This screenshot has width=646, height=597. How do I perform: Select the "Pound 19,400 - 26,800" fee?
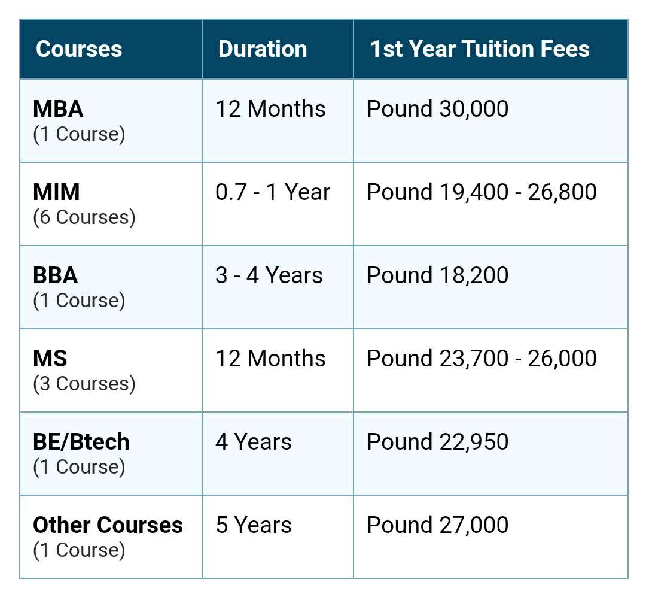(482, 192)
